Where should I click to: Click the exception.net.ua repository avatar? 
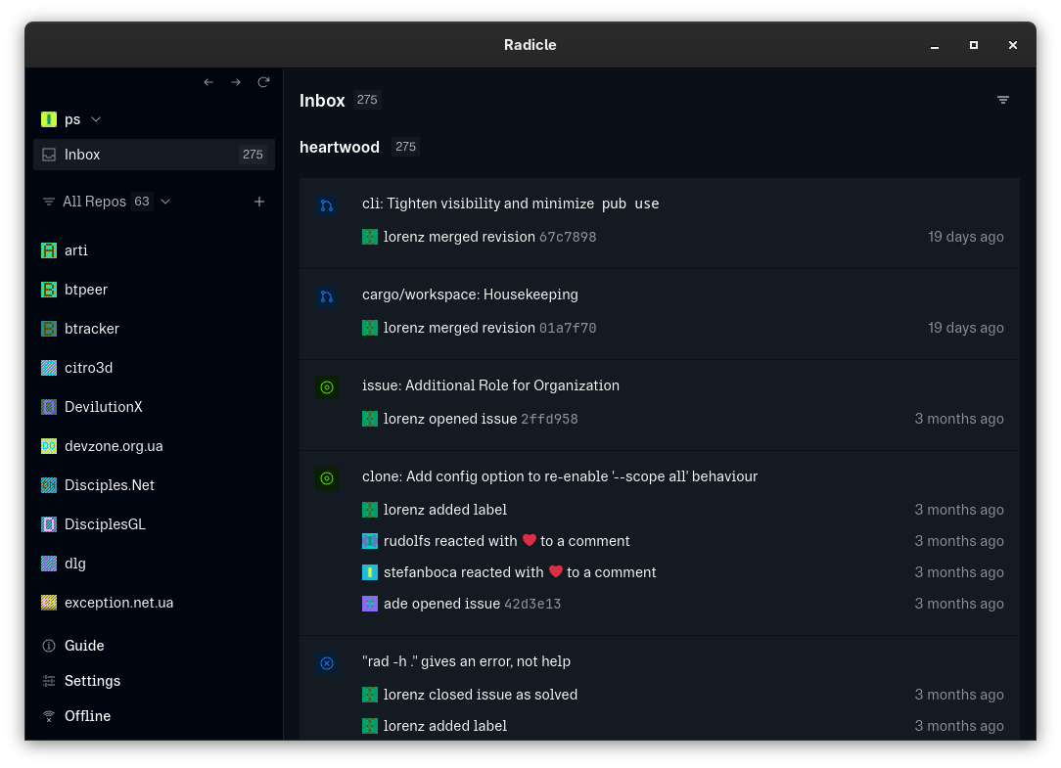tap(49, 603)
